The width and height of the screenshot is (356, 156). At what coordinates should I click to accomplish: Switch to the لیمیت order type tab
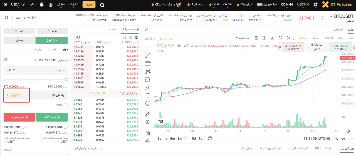(x=52, y=49)
